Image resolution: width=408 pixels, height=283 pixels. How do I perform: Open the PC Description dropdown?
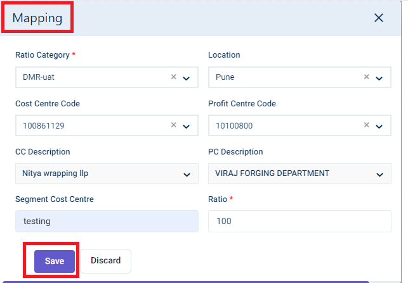(x=379, y=175)
